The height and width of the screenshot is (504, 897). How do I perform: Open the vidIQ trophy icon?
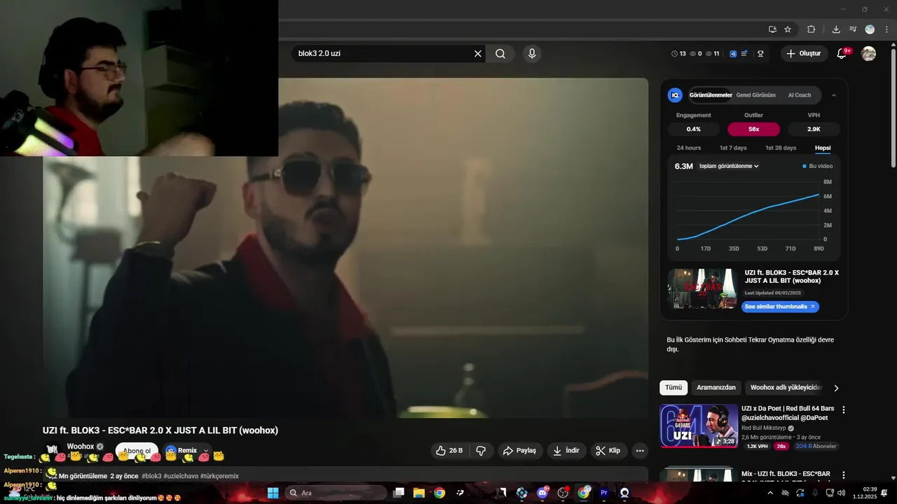click(x=760, y=54)
